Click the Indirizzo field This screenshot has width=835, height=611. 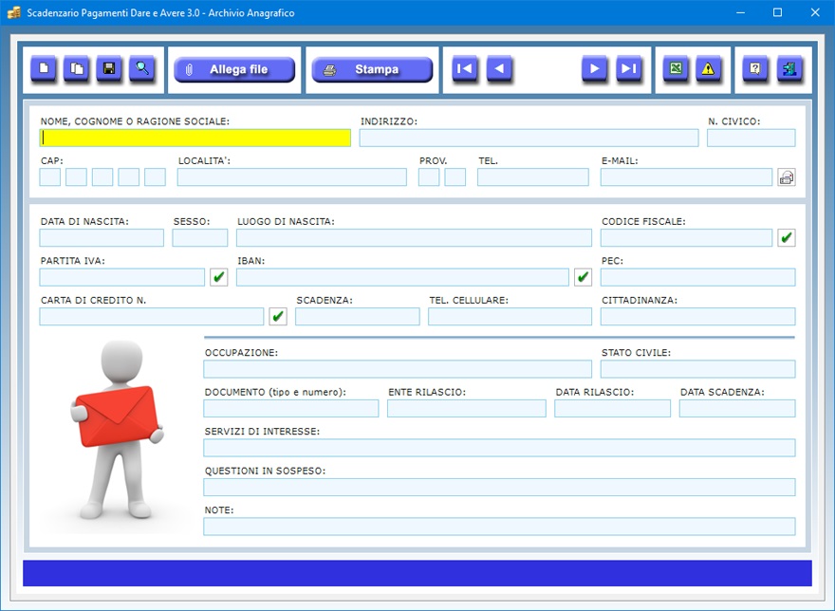tap(529, 138)
